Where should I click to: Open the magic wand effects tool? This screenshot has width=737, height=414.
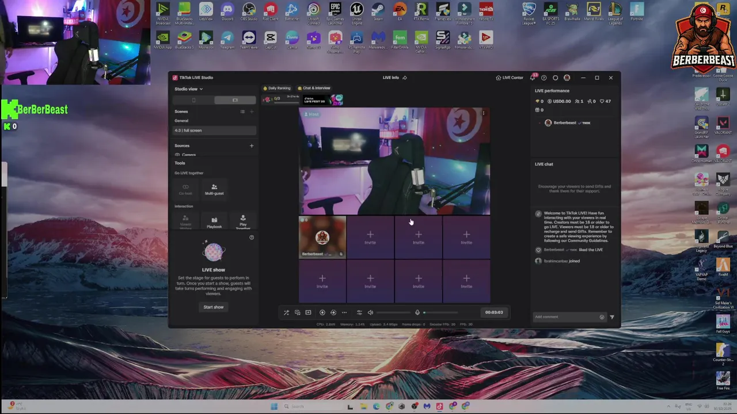click(x=286, y=313)
